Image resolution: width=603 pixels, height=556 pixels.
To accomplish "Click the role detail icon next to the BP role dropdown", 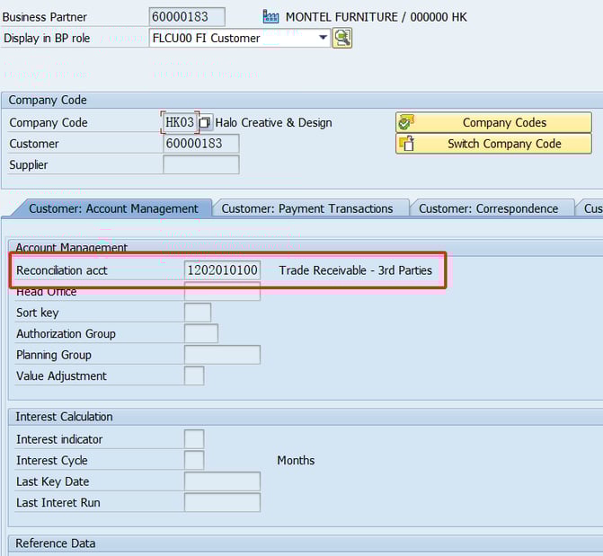I will click(342, 38).
